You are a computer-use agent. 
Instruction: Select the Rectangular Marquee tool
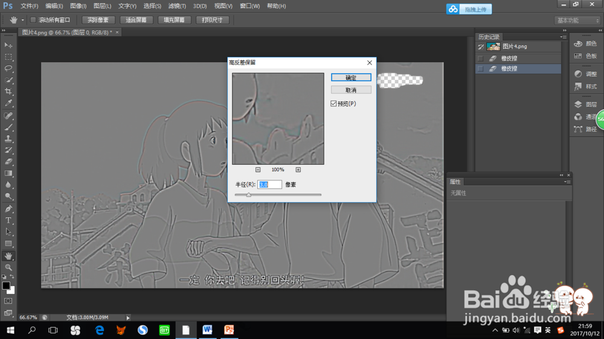pyautogui.click(x=8, y=57)
